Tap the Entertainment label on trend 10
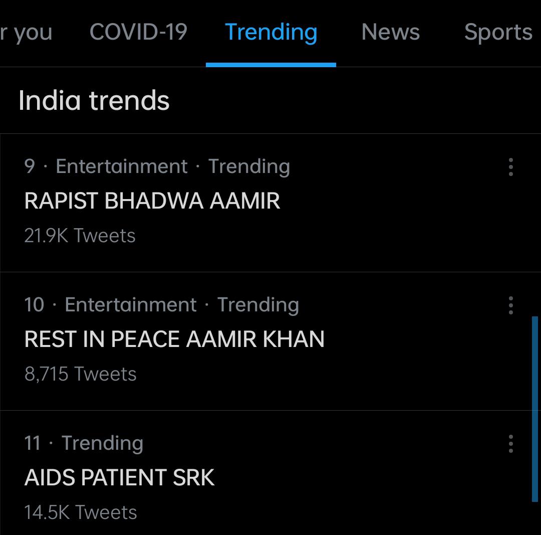The height and width of the screenshot is (535, 541). pyautogui.click(x=131, y=305)
